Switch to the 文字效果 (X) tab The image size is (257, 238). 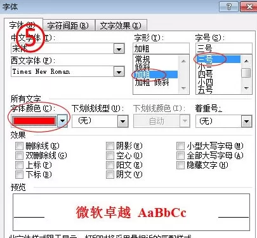121,26
